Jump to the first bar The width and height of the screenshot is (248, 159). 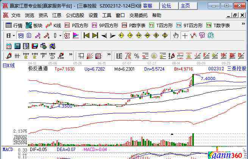[86, 36]
